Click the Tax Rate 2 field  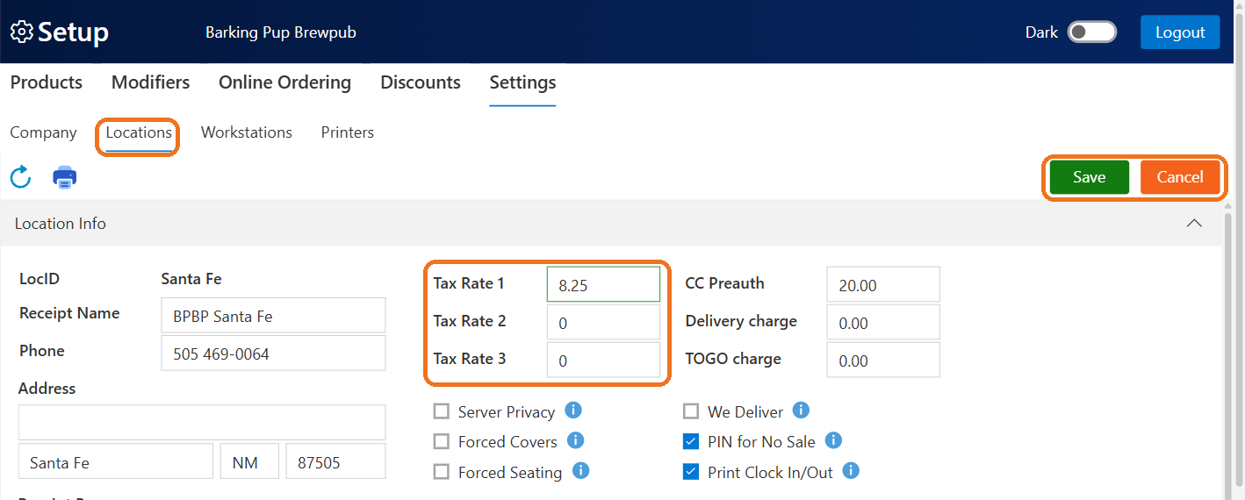(603, 323)
